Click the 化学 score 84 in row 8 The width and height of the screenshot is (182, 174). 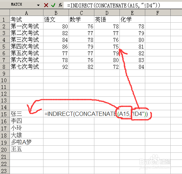pyautogui.click(x=133, y=66)
